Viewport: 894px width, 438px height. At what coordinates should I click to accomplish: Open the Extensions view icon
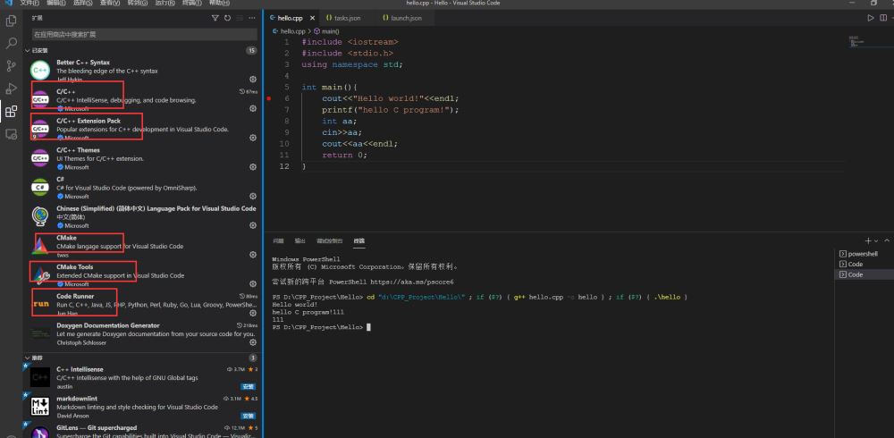pyautogui.click(x=11, y=111)
